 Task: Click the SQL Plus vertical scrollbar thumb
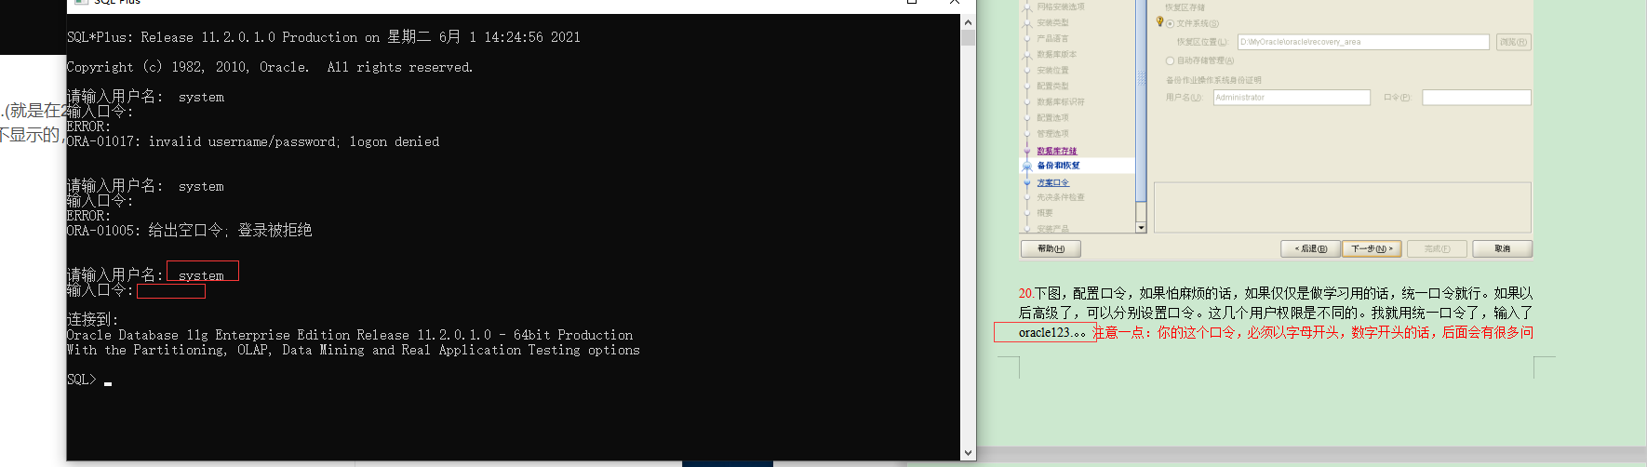pyautogui.click(x=969, y=37)
